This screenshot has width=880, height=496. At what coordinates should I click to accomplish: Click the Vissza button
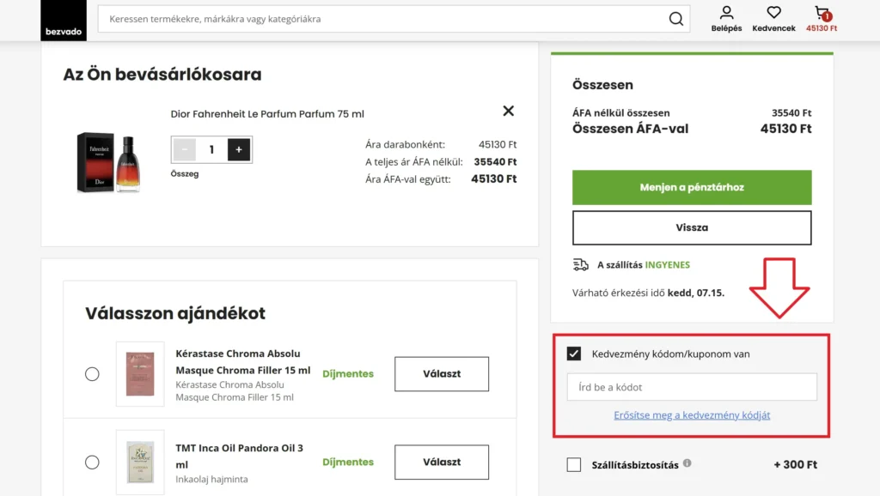point(692,227)
